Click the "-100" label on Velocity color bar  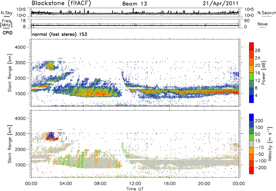(261, 161)
